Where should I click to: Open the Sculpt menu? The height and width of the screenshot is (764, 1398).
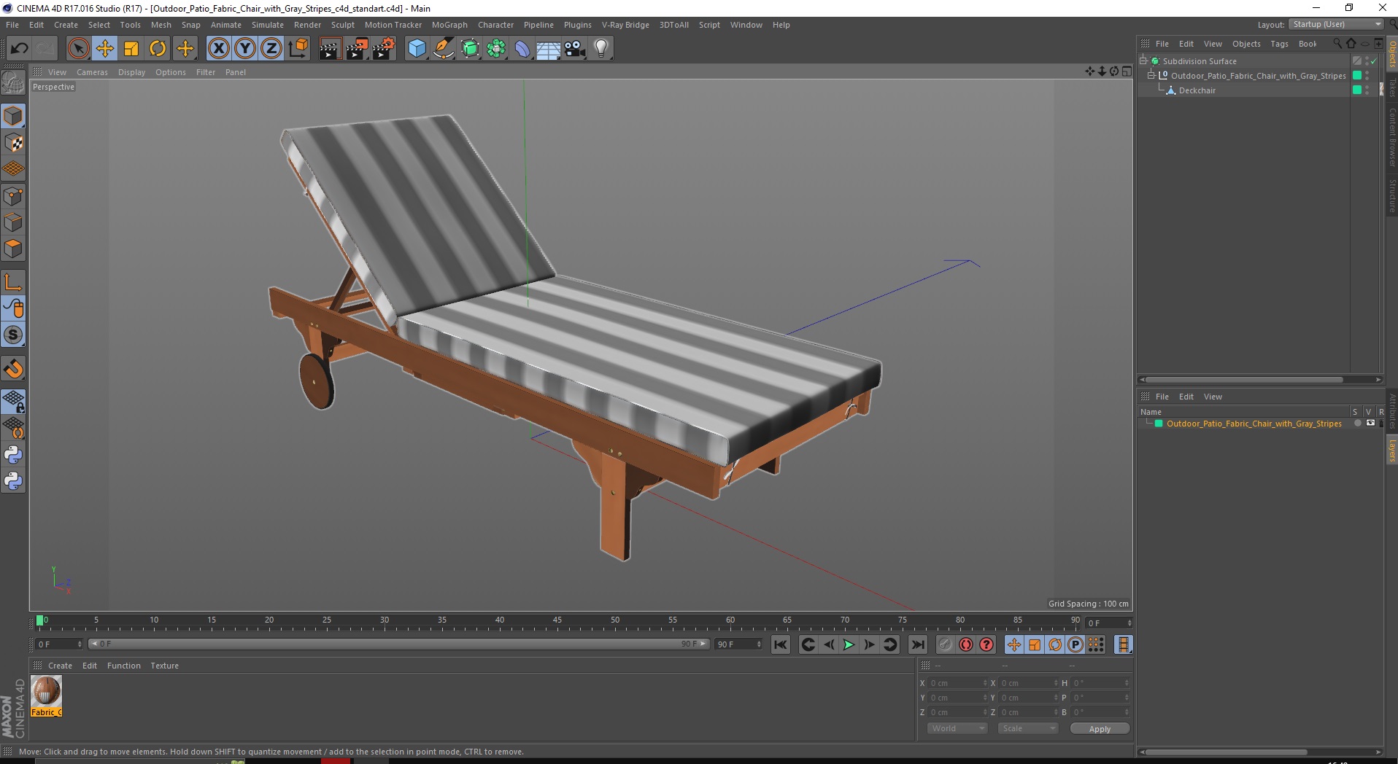point(342,25)
